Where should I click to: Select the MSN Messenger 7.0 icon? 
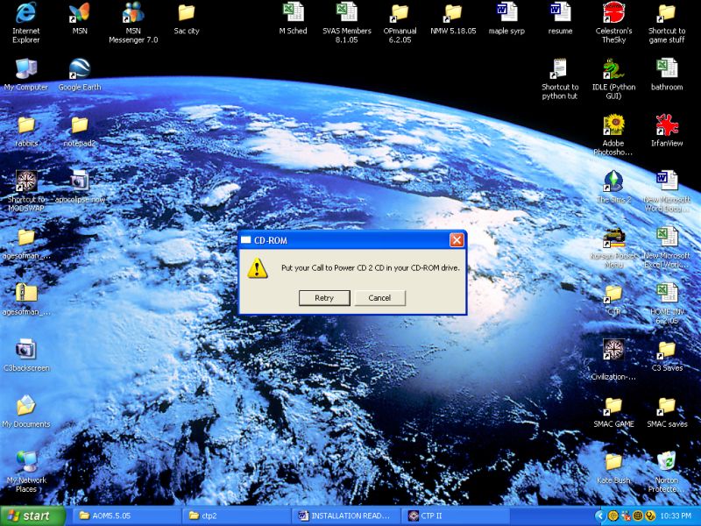coord(133,23)
